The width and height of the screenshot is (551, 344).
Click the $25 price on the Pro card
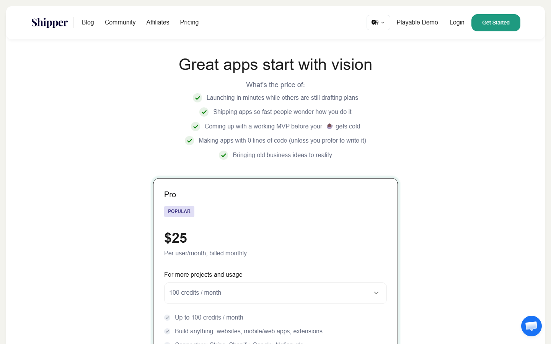click(x=175, y=238)
